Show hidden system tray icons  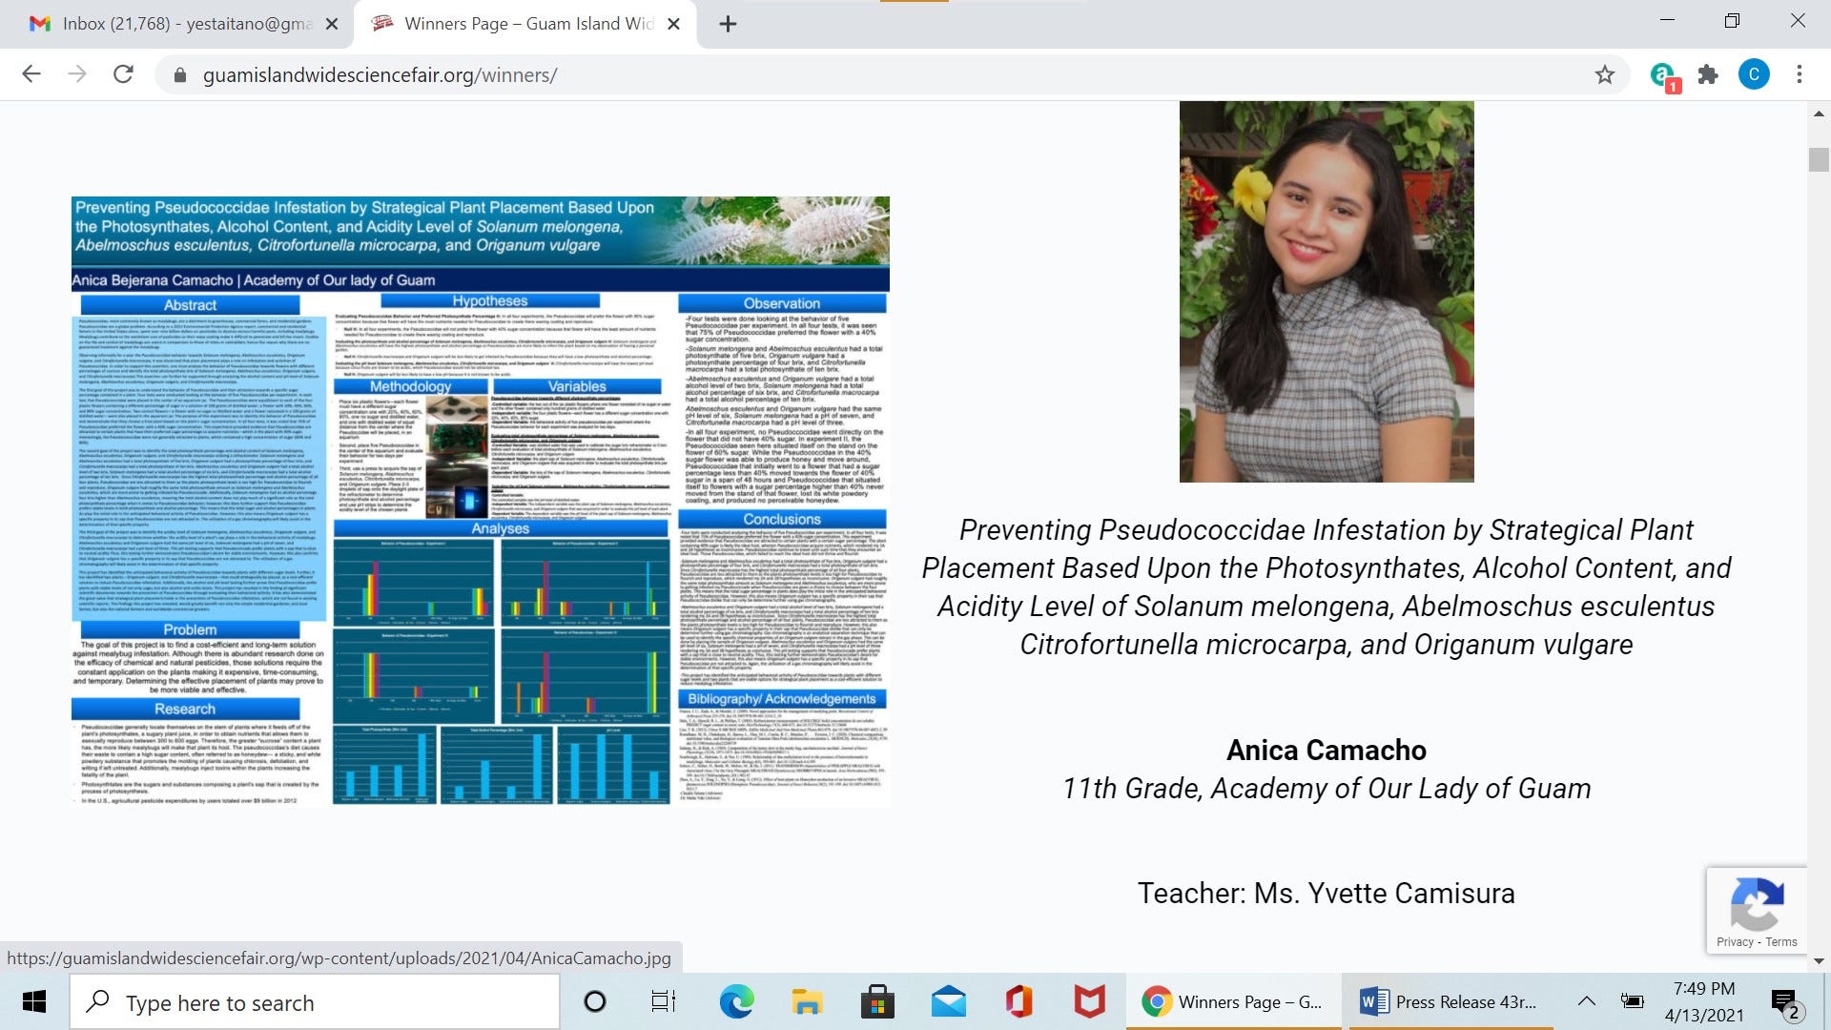[1586, 1001]
